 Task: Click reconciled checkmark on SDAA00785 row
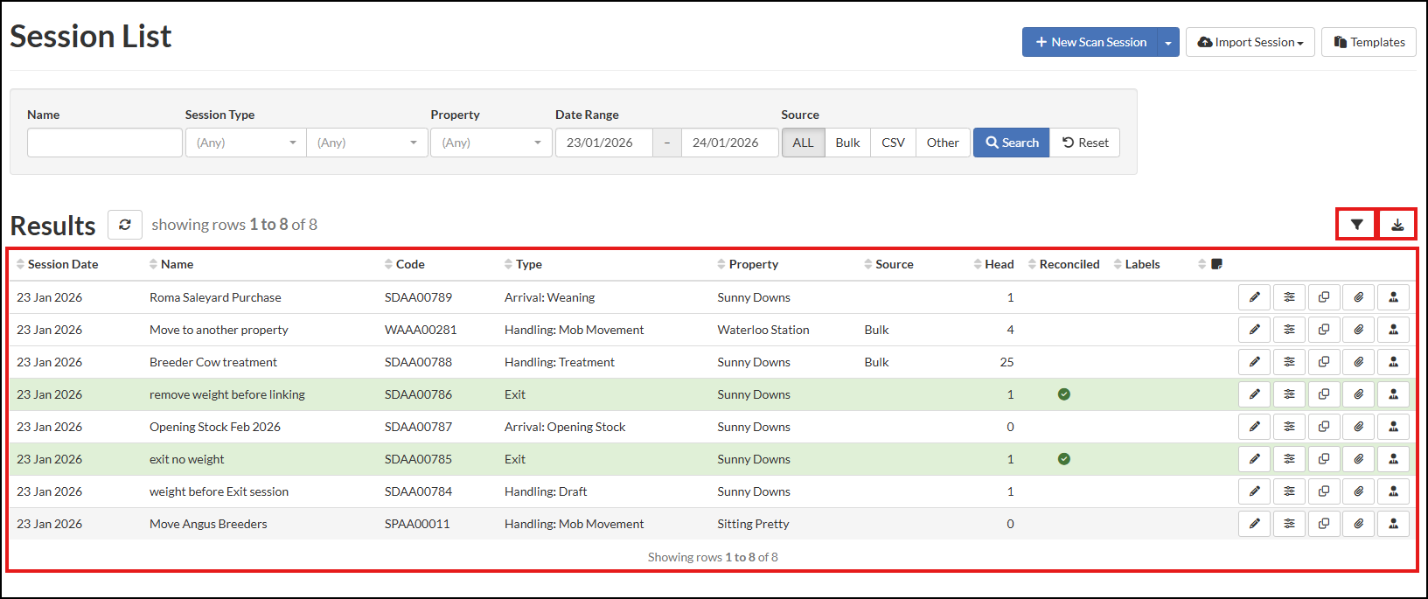(1064, 459)
